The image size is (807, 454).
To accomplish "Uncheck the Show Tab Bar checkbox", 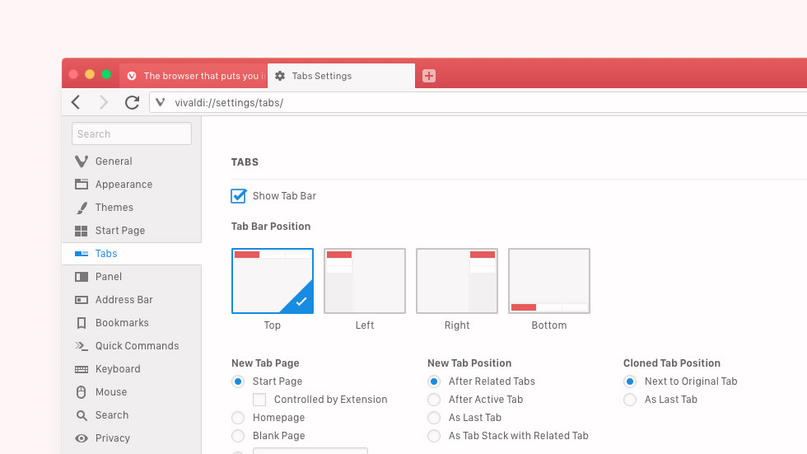I will click(238, 196).
